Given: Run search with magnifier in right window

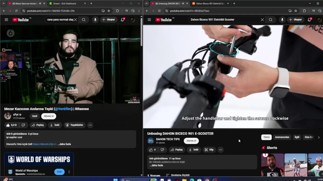Looking at the screenshot, I should pyautogui.click(x=271, y=20).
